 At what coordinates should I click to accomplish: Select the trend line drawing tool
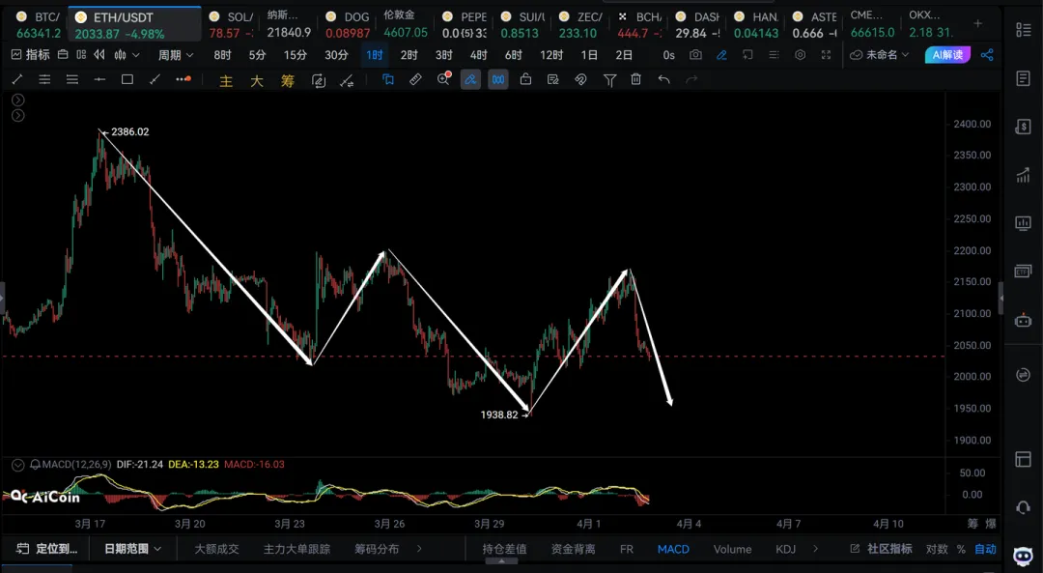click(x=17, y=80)
